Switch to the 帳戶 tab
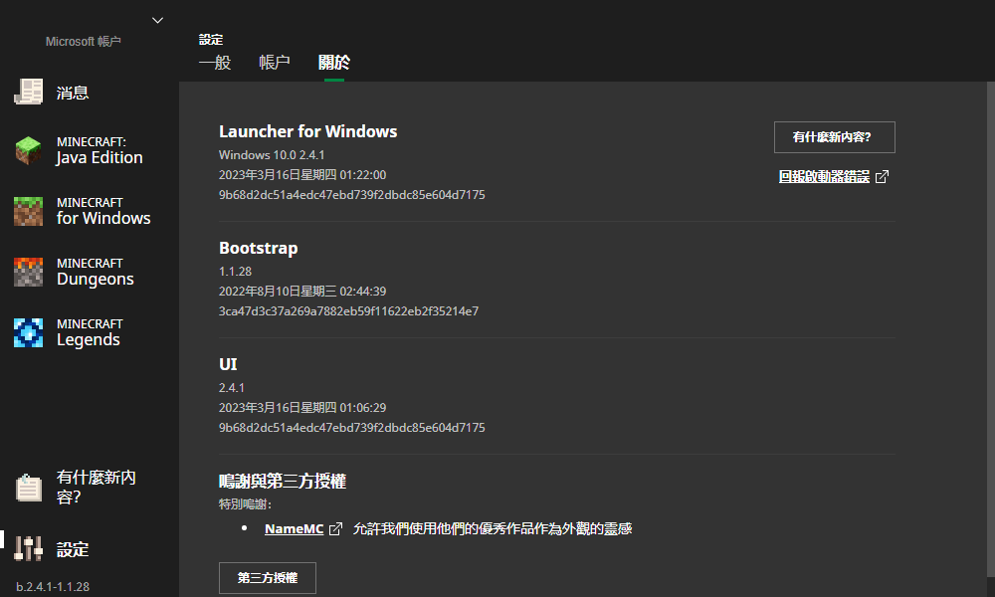Image resolution: width=995 pixels, height=597 pixels. coord(275,62)
